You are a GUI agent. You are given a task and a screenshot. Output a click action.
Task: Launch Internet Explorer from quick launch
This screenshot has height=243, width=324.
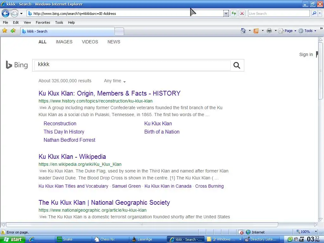point(32,239)
